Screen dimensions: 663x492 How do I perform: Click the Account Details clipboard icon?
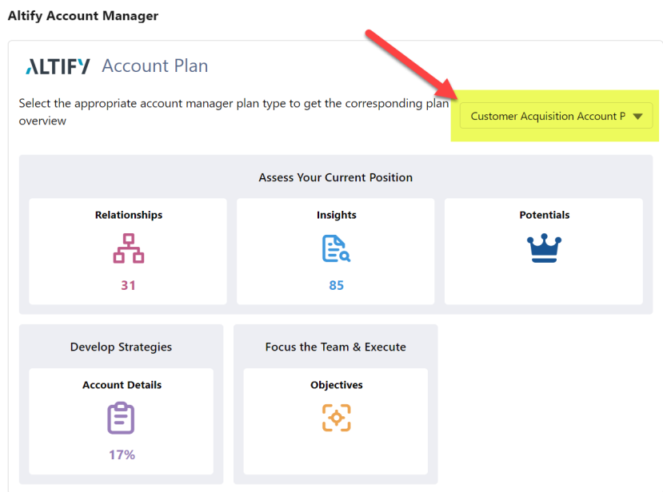click(121, 418)
